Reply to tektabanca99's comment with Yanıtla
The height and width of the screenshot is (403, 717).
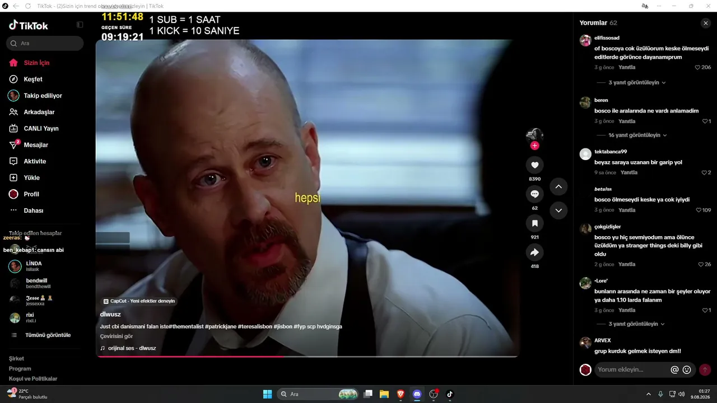point(629,172)
